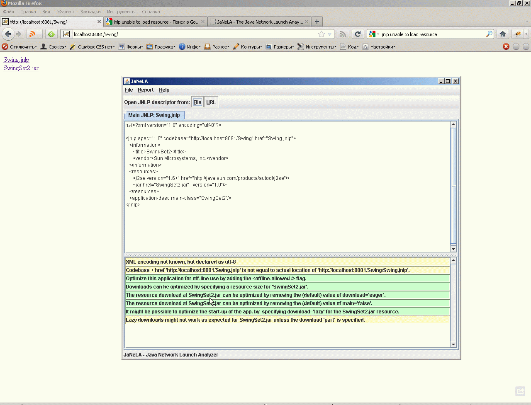
Task: Click File button to open JNLP descriptor
Action: [x=197, y=102]
